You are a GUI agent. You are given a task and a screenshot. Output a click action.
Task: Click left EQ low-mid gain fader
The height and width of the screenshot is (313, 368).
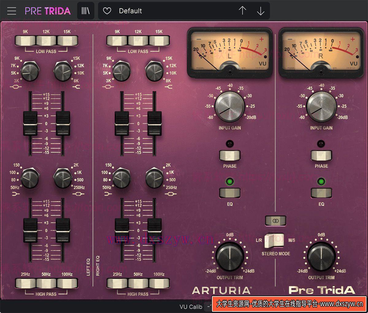63,230
